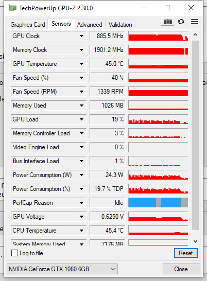Viewport: 207px width, 281px height.
Task: Enable the Log to file checkbox
Action: 14,253
